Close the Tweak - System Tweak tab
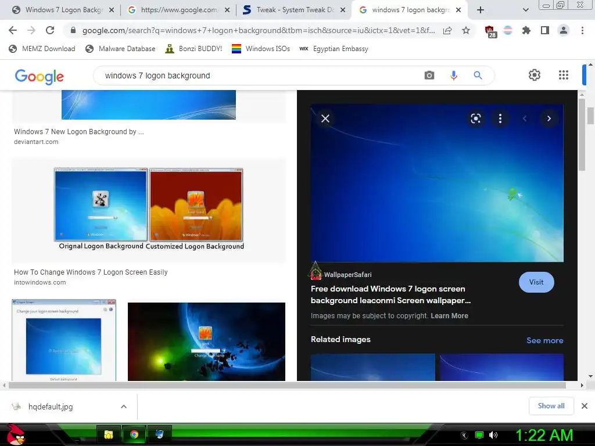Screen dimensions: 595x446 [x=343, y=10]
